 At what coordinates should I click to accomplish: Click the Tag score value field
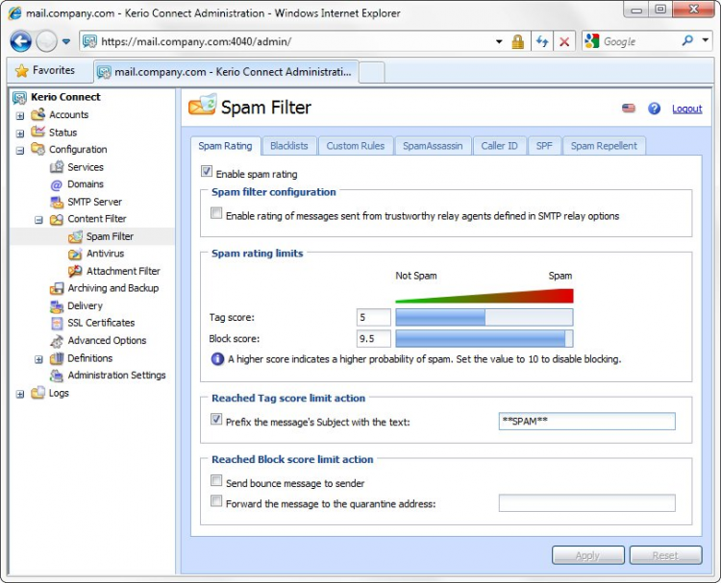coord(373,318)
